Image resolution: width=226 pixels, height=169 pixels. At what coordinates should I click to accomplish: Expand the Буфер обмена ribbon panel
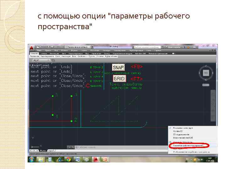click(111, 56)
